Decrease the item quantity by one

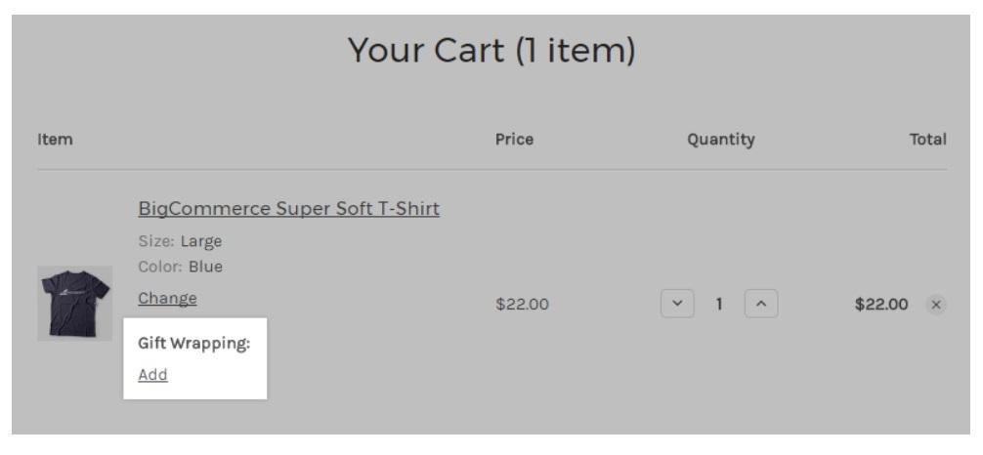(675, 305)
